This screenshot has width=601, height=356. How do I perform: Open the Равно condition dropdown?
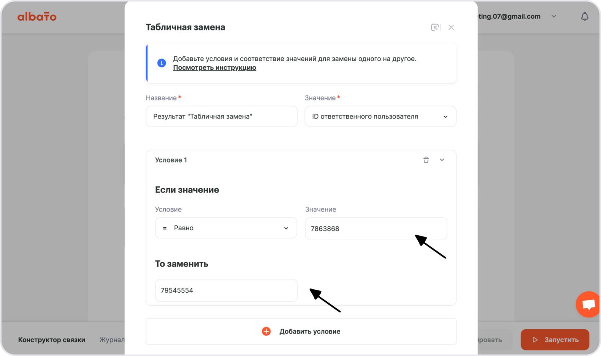click(x=226, y=228)
